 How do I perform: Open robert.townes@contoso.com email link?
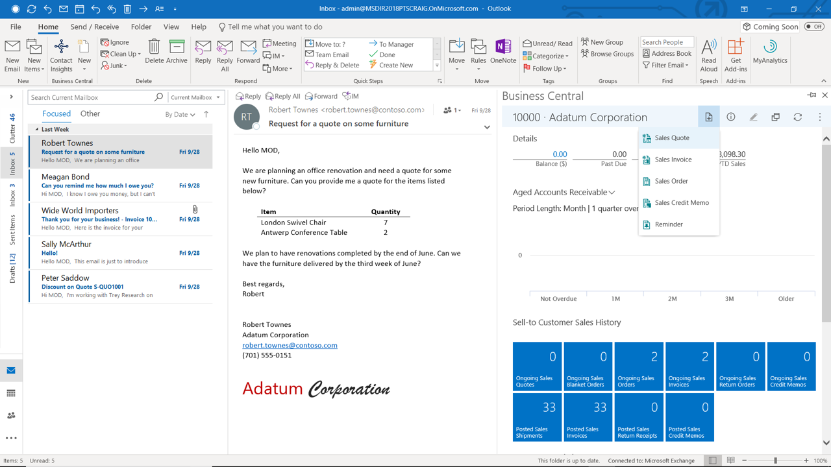pos(290,345)
